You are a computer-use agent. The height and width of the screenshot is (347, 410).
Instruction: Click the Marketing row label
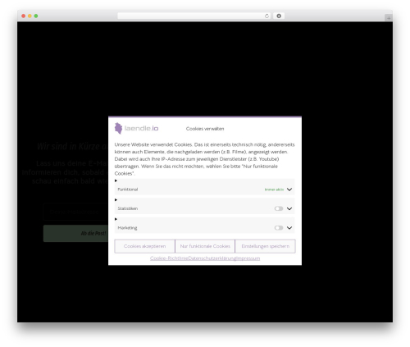point(127,228)
